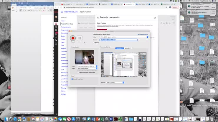
Task: Switch to Word's Home ribbon tab
Action: (x=14, y=5)
